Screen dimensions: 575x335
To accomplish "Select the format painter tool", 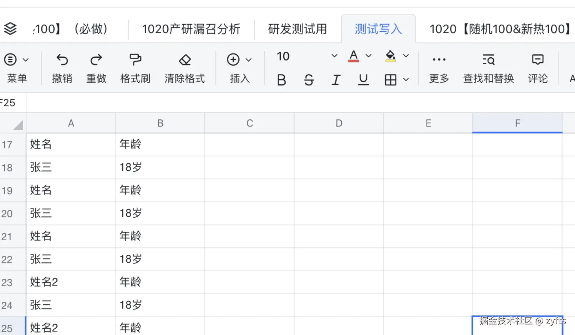I will coord(135,68).
